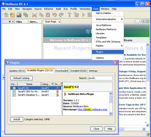The width and height of the screenshot is (151, 137).
Task: Choose Options in the Tools menu
Action: (x=108, y=58)
